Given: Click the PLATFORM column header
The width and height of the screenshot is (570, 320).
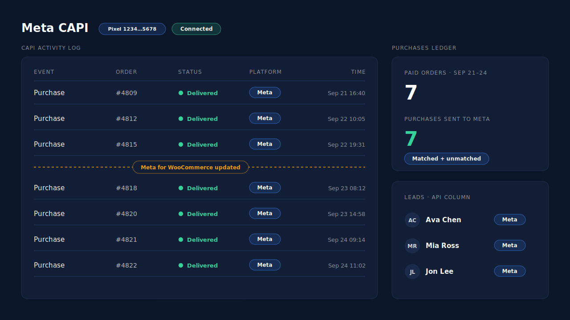Looking at the screenshot, I should click(265, 72).
